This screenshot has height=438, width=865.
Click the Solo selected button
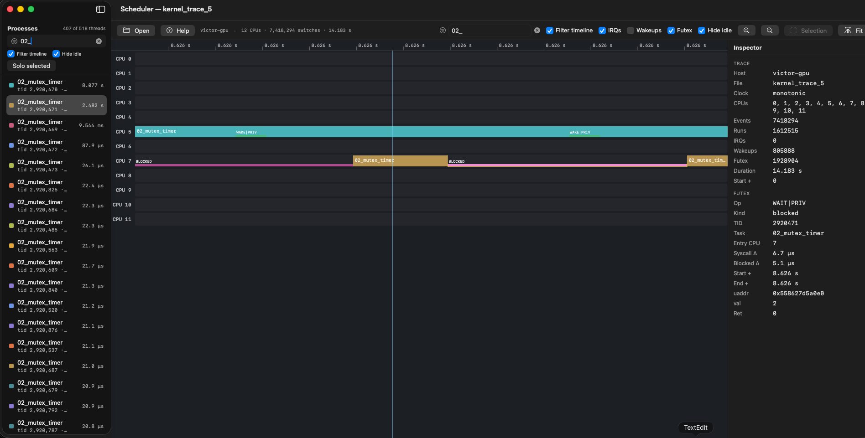31,66
